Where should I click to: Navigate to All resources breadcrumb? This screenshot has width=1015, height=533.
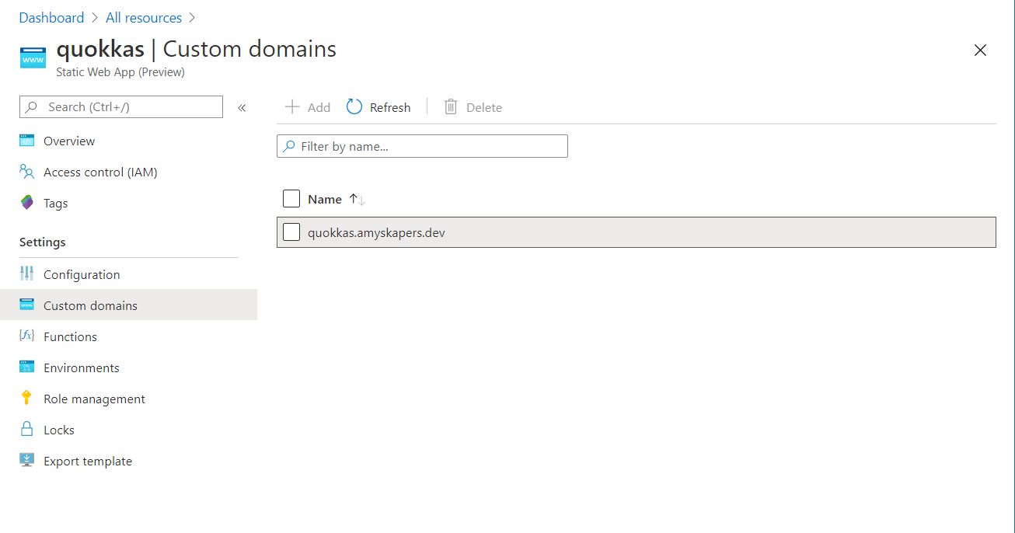coord(144,17)
